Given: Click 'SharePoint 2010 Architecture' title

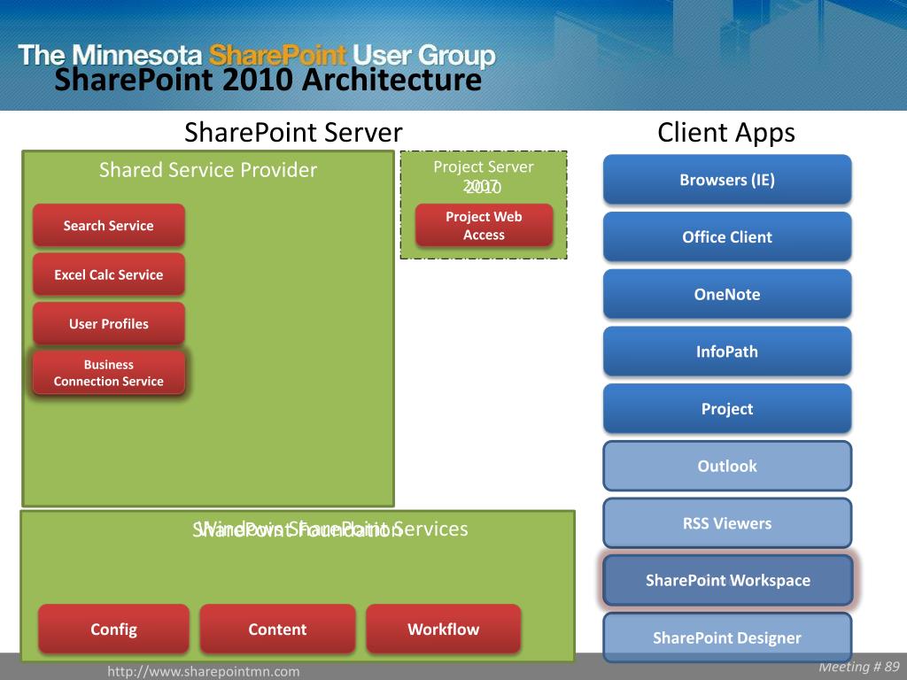Looking at the screenshot, I should pyautogui.click(x=267, y=80).
